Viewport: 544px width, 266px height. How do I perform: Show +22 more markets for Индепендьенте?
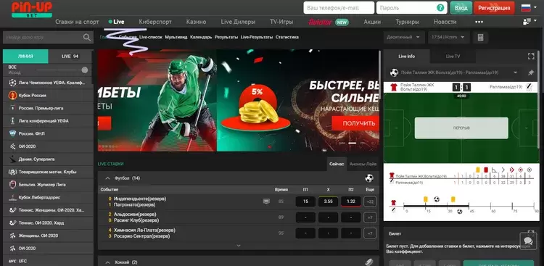coord(370,201)
